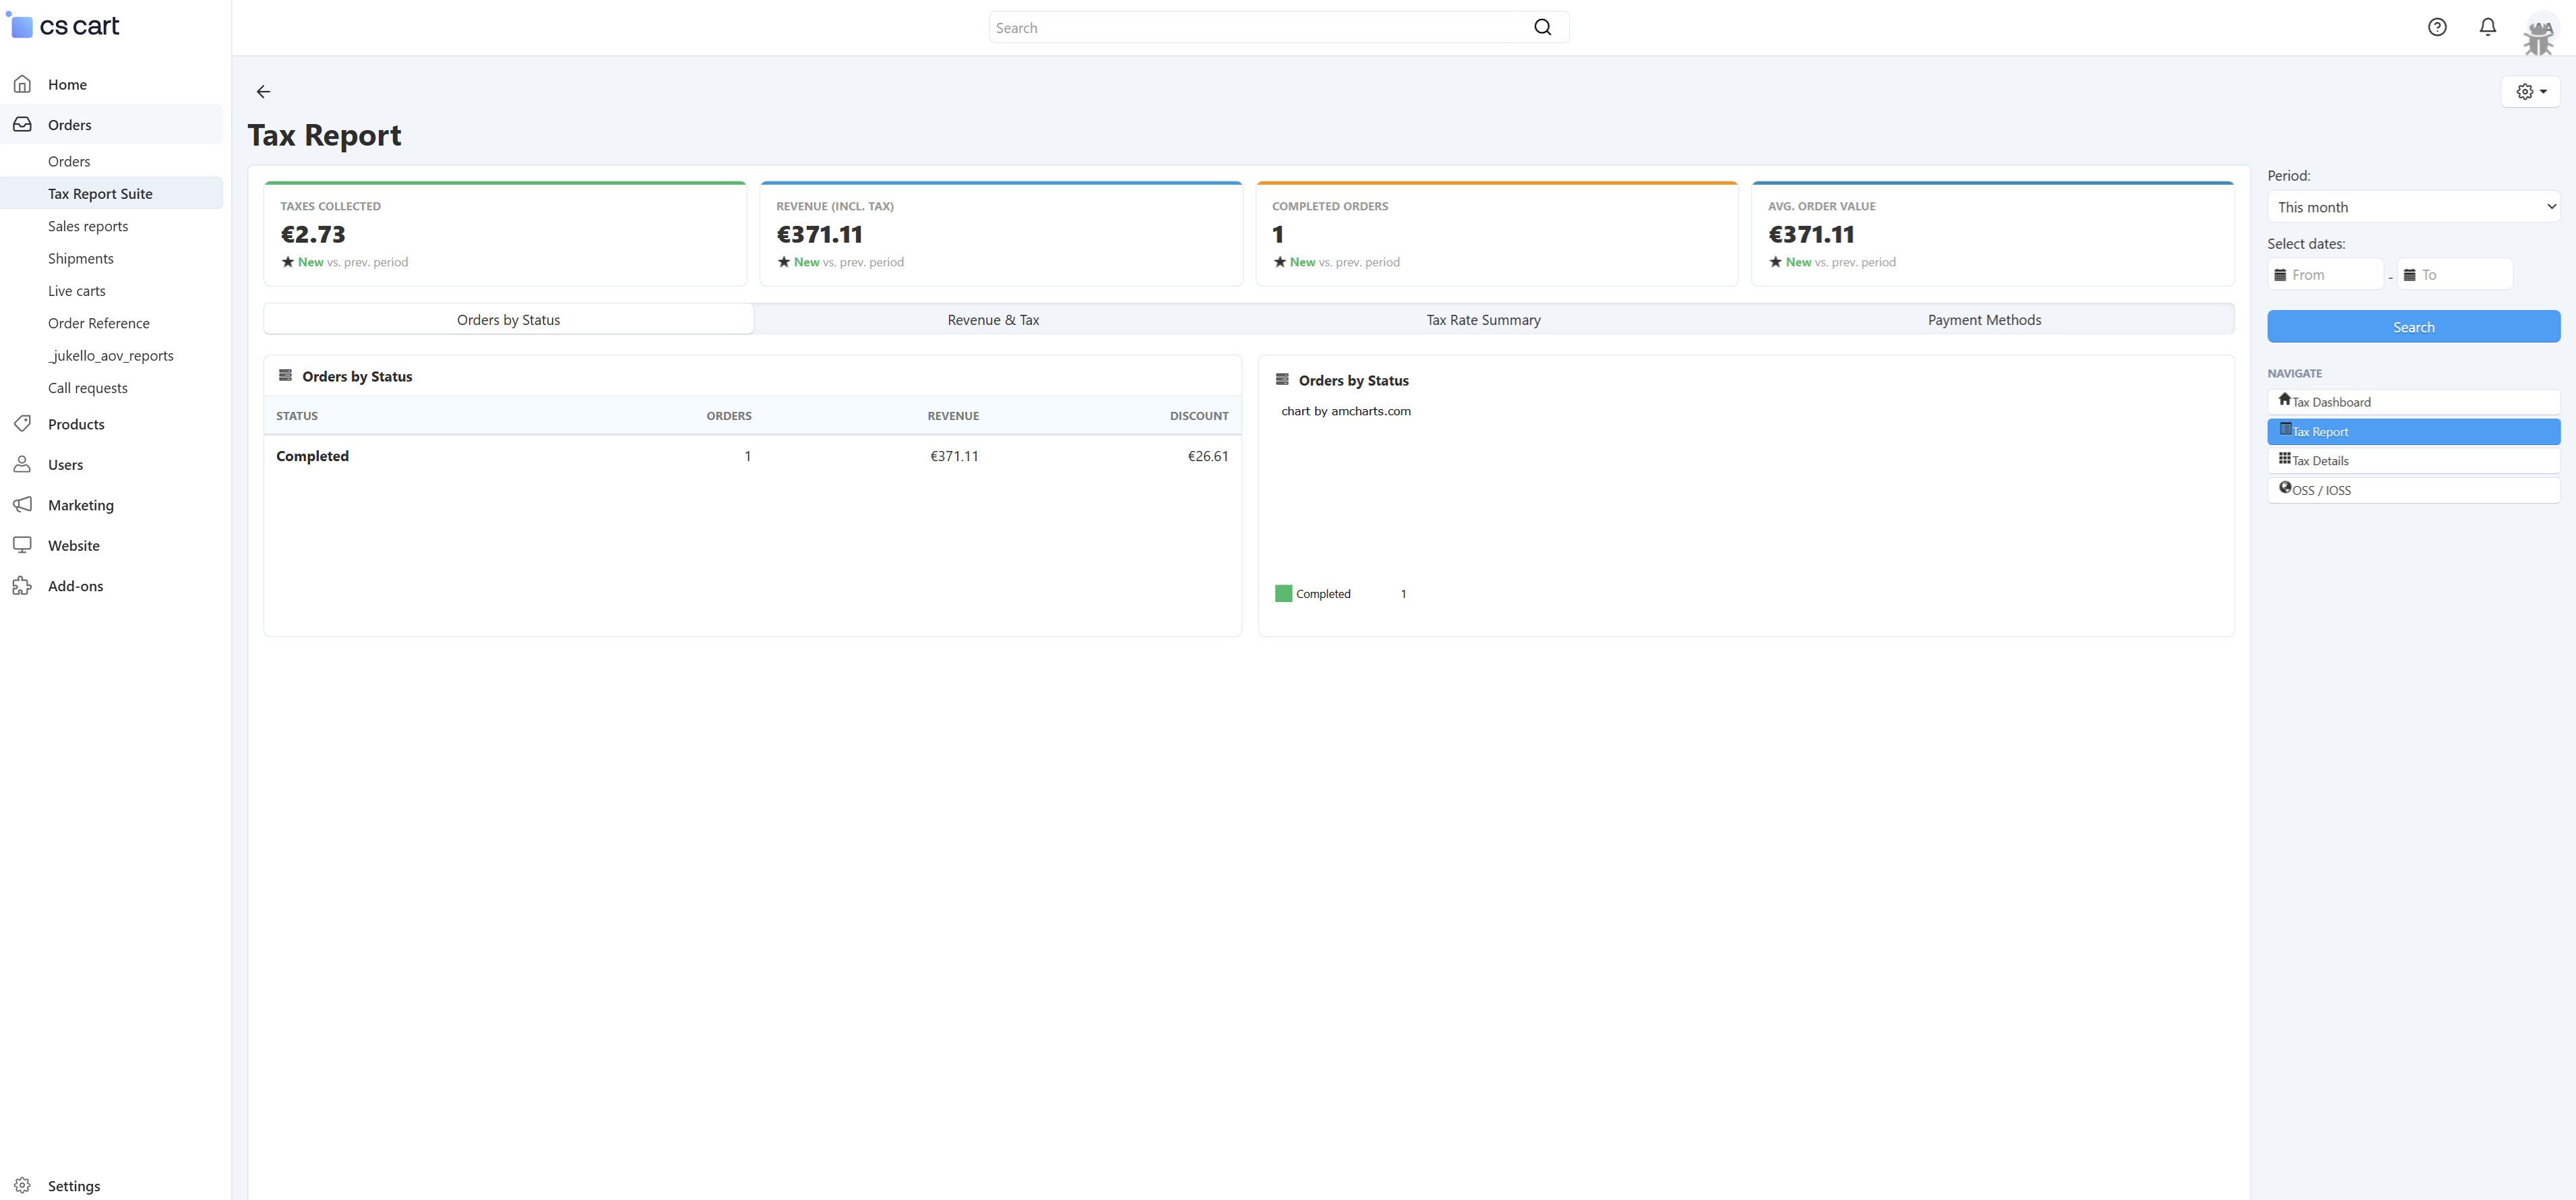The width and height of the screenshot is (2576, 1200).
Task: Expand the Orders sidebar section
Action: [70, 124]
